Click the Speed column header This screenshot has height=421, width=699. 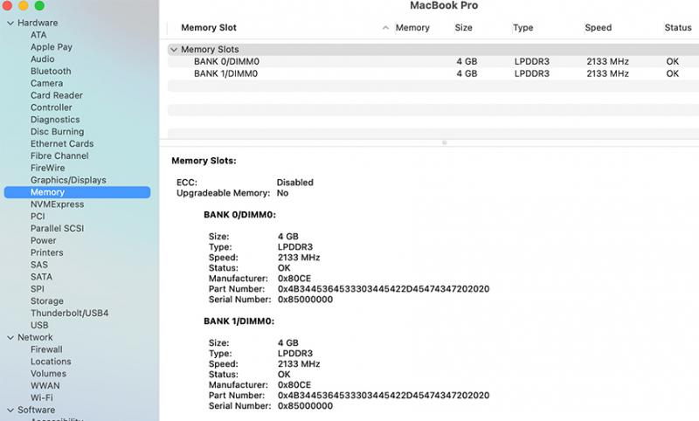click(x=598, y=28)
